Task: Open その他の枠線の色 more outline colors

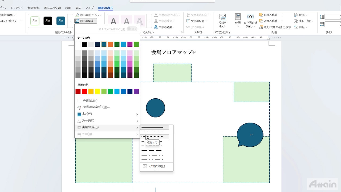Action: click(x=107, y=107)
